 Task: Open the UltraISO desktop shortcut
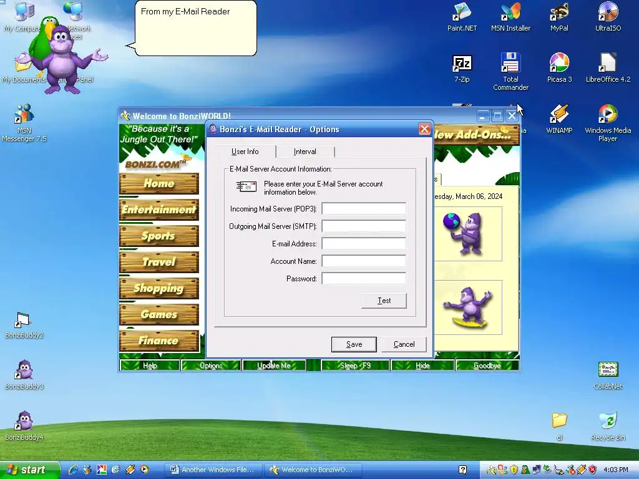[x=608, y=17]
